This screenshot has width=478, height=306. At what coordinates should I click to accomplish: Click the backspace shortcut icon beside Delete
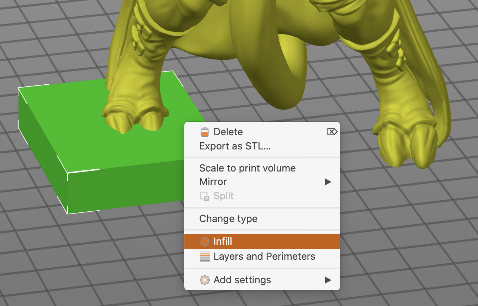332,132
